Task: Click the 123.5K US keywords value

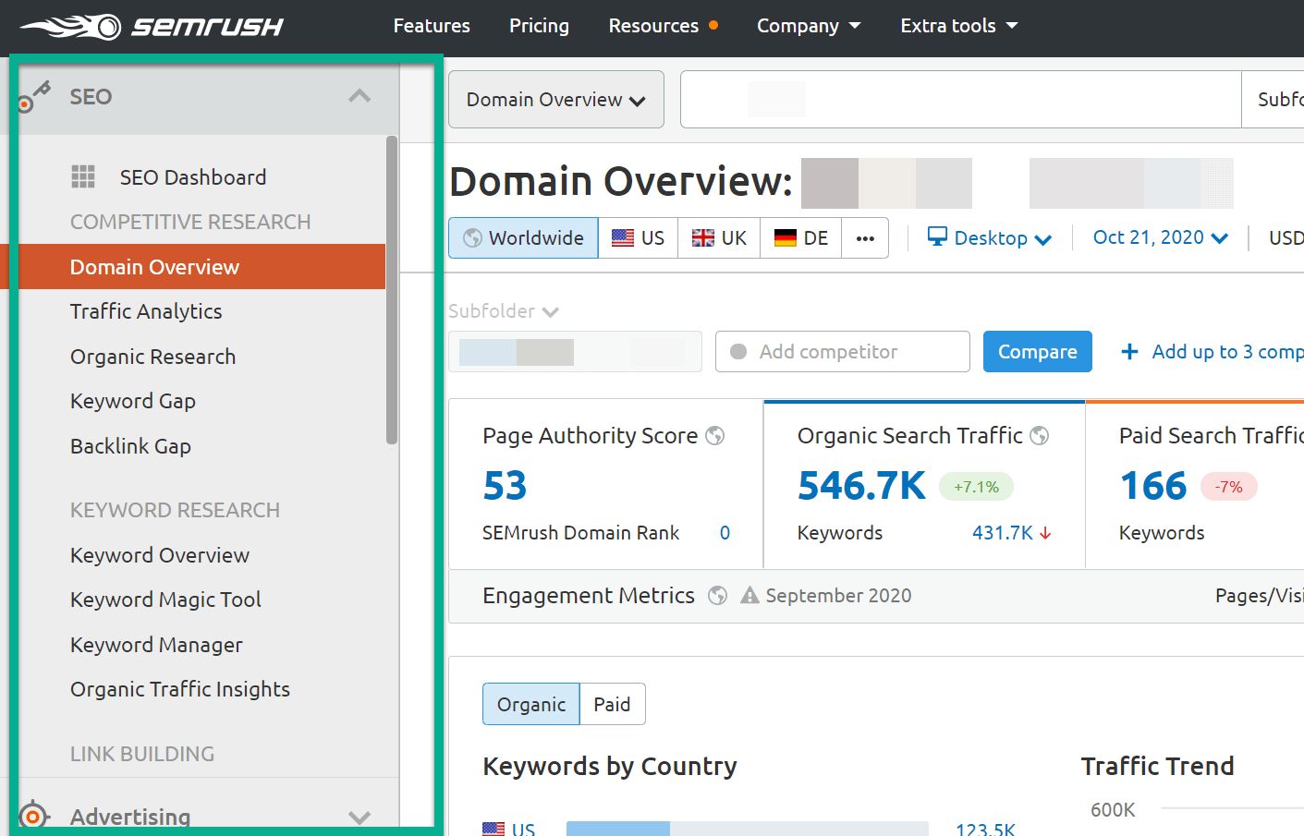Action: [x=985, y=829]
